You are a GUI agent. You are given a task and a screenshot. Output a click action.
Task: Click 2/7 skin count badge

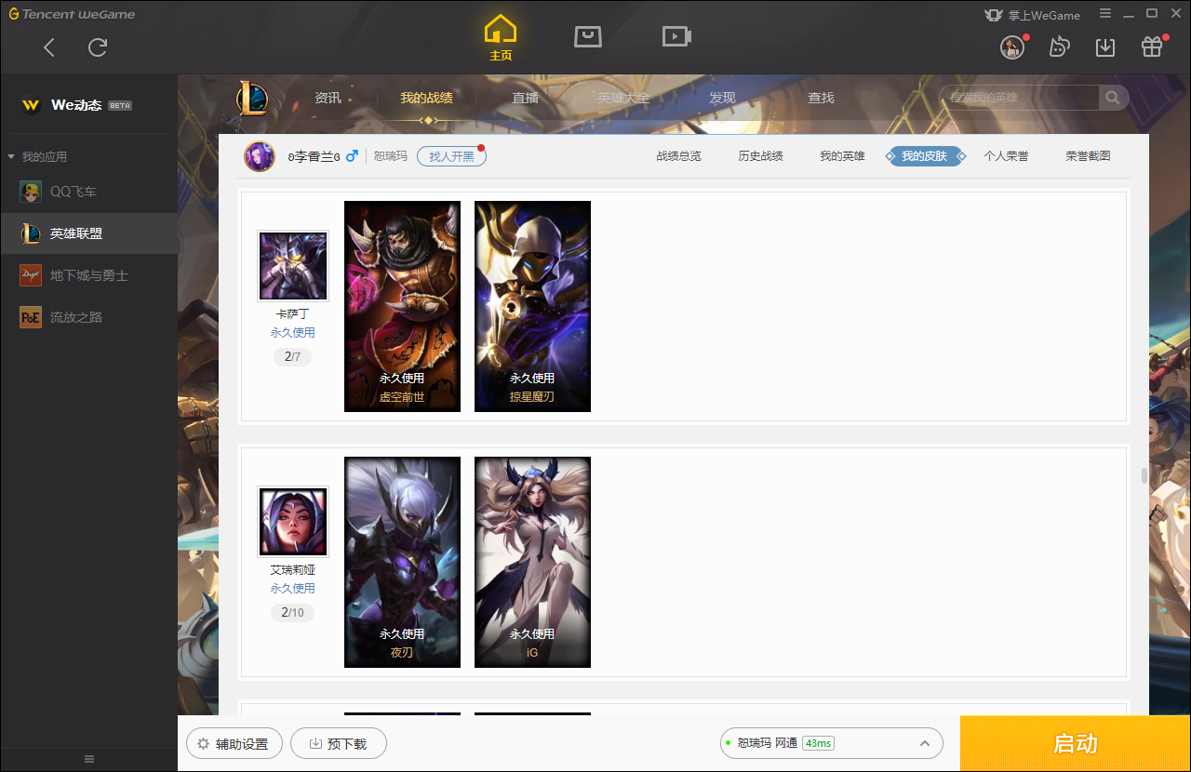click(292, 357)
